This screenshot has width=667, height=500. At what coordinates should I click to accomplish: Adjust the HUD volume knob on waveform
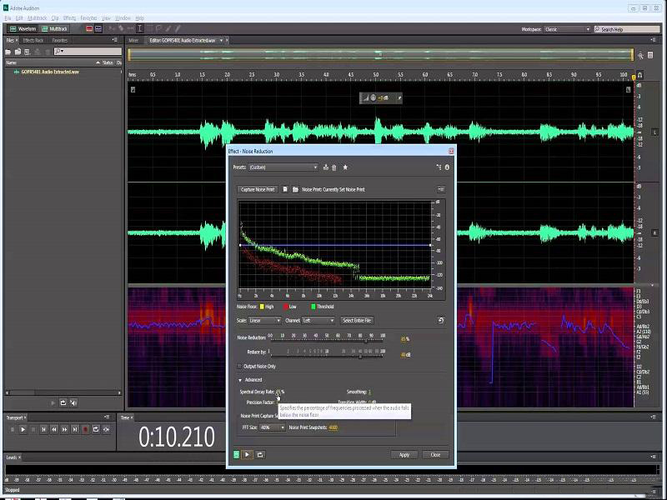coord(373,97)
